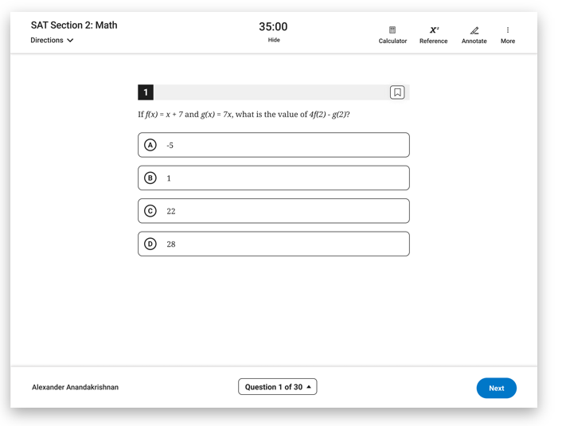Select answer choice B with value 1

(274, 178)
